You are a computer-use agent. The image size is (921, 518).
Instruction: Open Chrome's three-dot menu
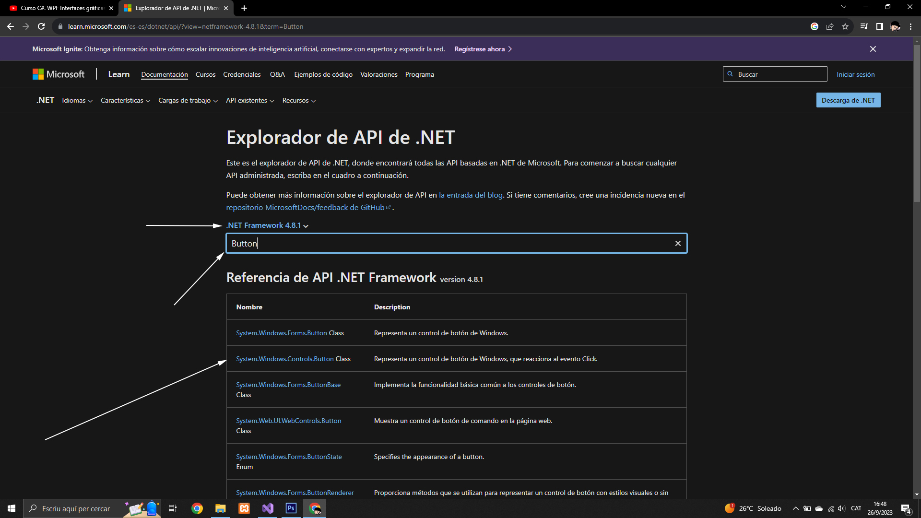click(910, 26)
